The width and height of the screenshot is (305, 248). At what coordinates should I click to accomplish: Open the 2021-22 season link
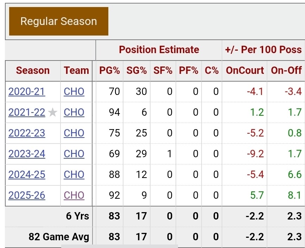click(x=27, y=113)
